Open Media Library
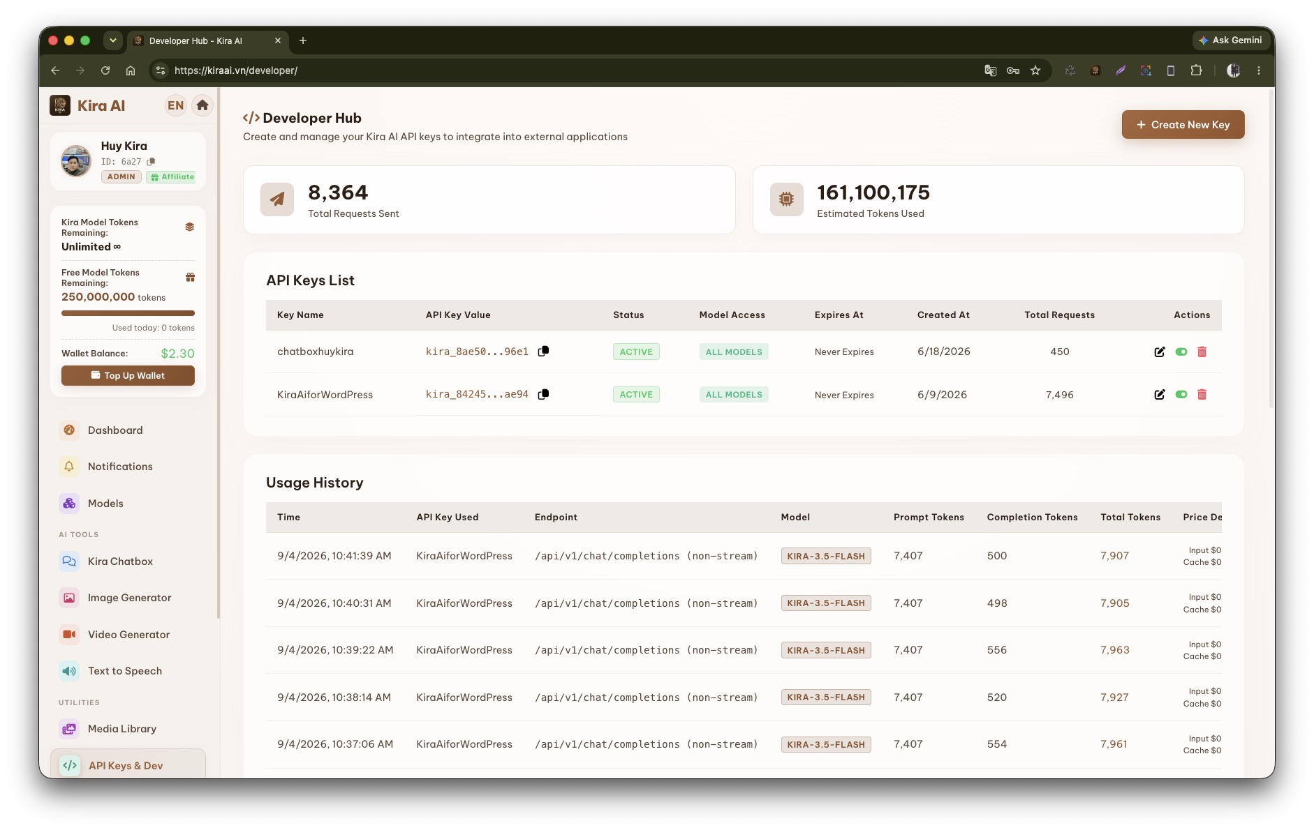This screenshot has width=1314, height=830. click(x=128, y=729)
